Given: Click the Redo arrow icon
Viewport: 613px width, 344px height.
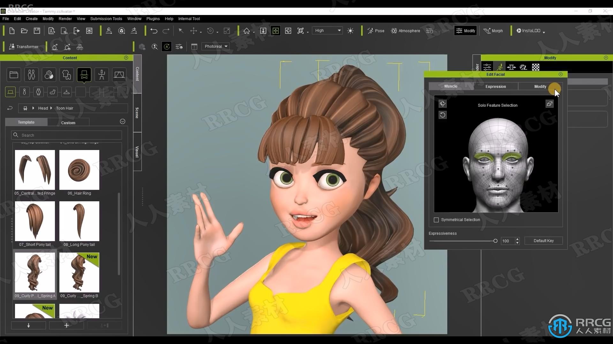Looking at the screenshot, I should (x=166, y=31).
